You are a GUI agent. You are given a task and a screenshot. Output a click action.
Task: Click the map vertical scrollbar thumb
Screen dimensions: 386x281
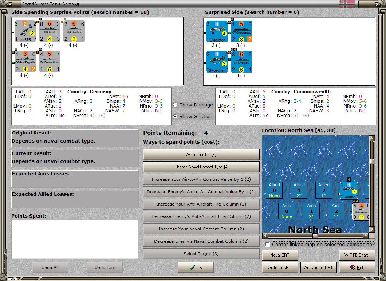[372, 161]
